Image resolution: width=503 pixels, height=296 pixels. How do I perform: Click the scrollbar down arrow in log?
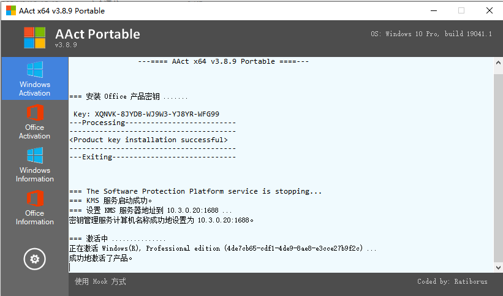click(x=498, y=267)
